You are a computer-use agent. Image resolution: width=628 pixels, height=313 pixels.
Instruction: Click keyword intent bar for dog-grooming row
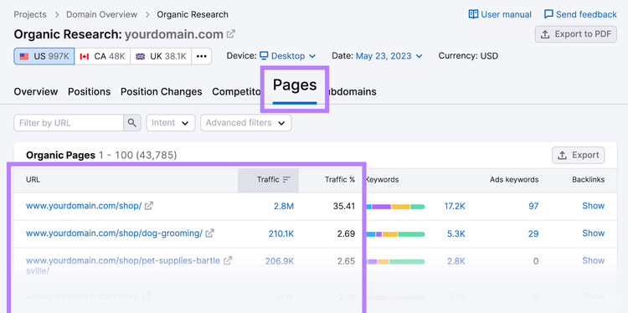click(395, 234)
